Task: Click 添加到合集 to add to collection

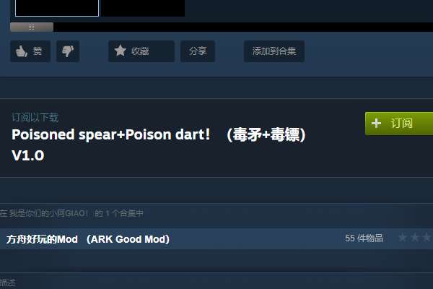Action: coord(274,51)
